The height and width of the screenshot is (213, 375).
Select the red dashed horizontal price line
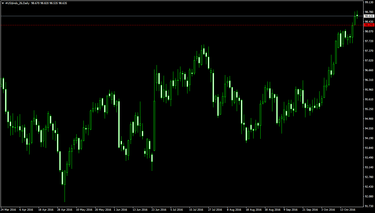point(177,25)
